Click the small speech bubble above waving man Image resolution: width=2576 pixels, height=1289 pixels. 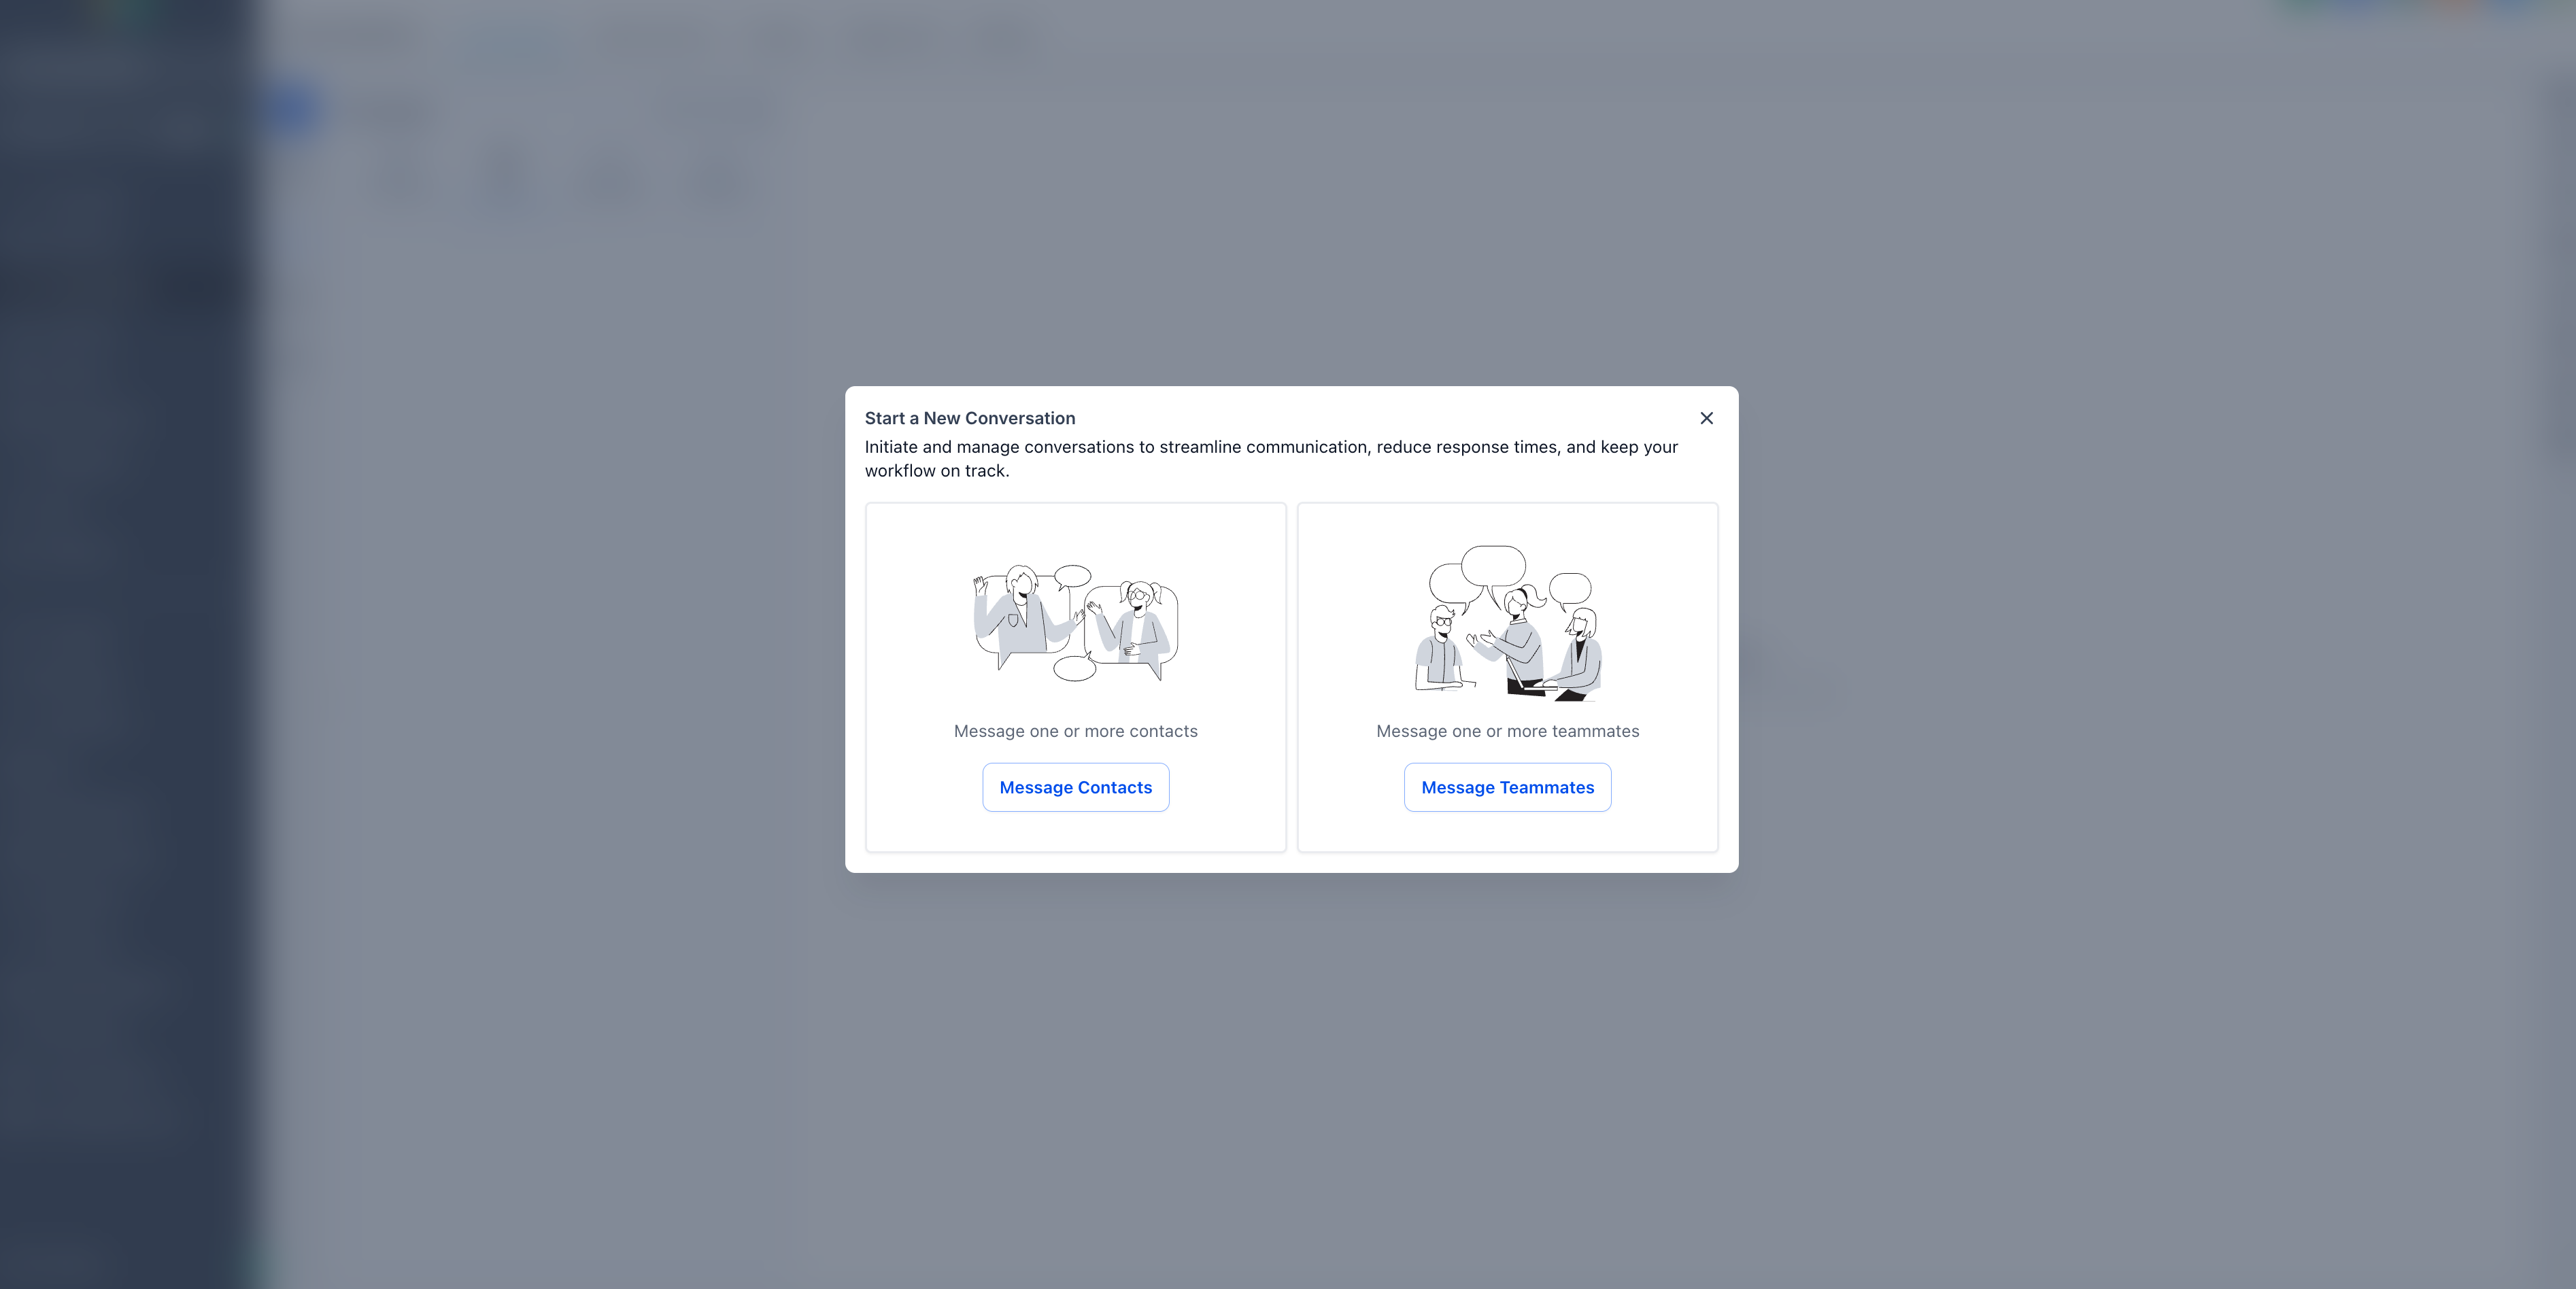[1072, 577]
